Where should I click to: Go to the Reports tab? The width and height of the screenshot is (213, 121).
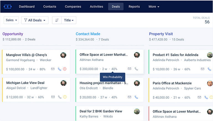pos(134,7)
